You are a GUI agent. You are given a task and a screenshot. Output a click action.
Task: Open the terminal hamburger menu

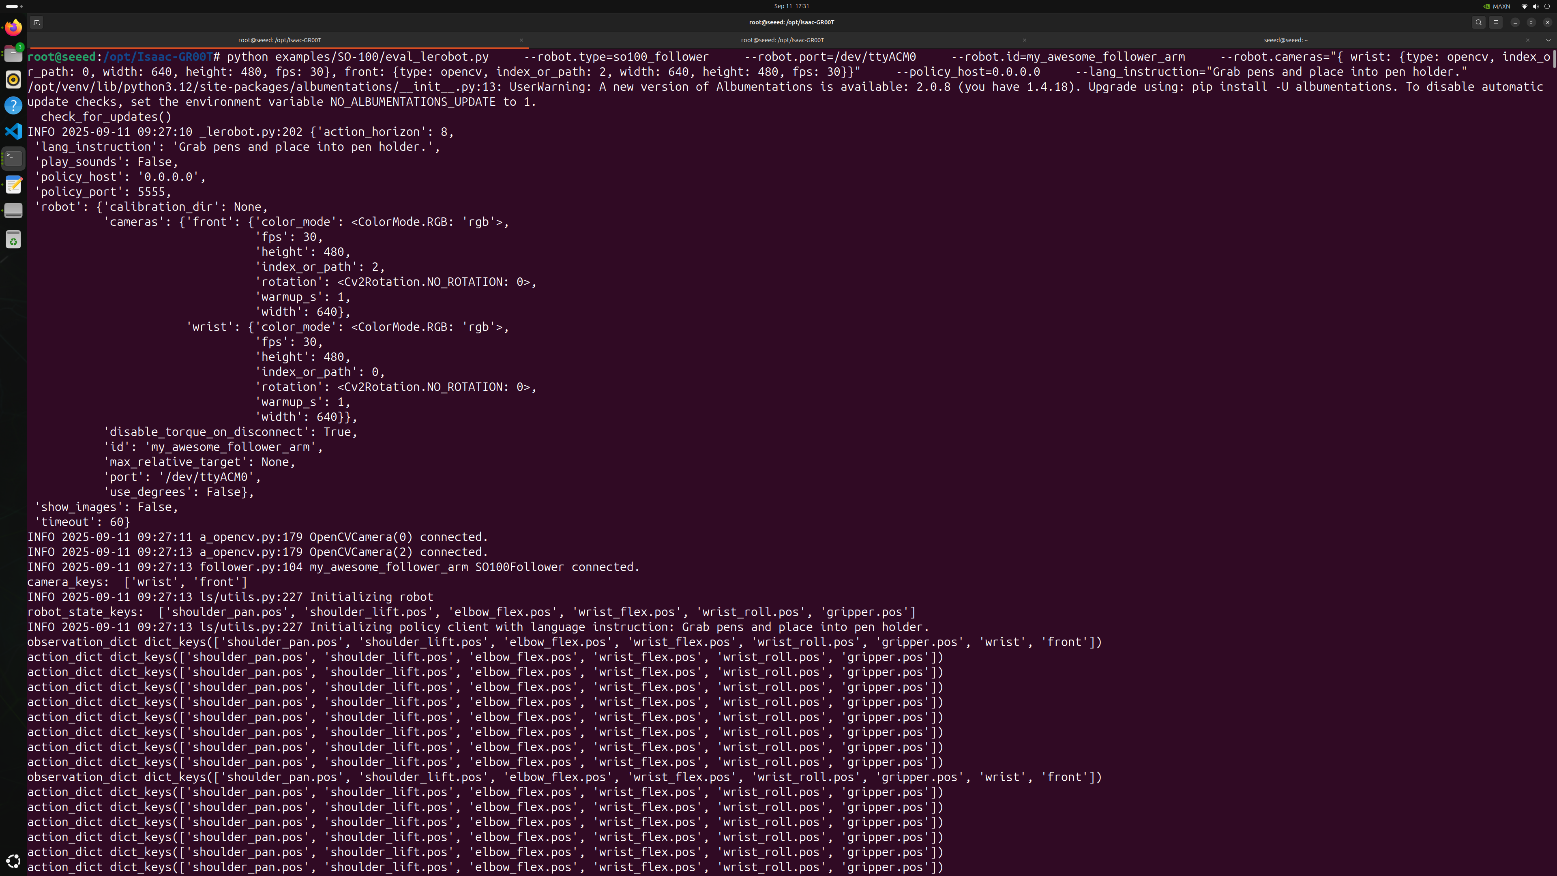1496,22
